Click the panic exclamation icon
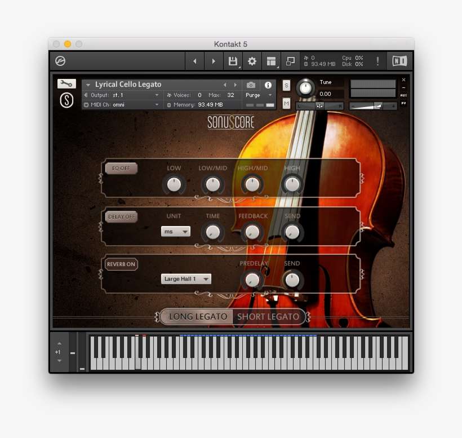This screenshot has height=438, width=462. pos(377,61)
